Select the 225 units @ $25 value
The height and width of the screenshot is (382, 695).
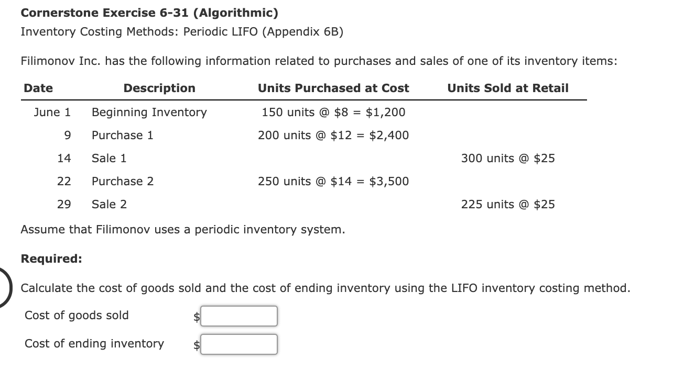coord(507,204)
